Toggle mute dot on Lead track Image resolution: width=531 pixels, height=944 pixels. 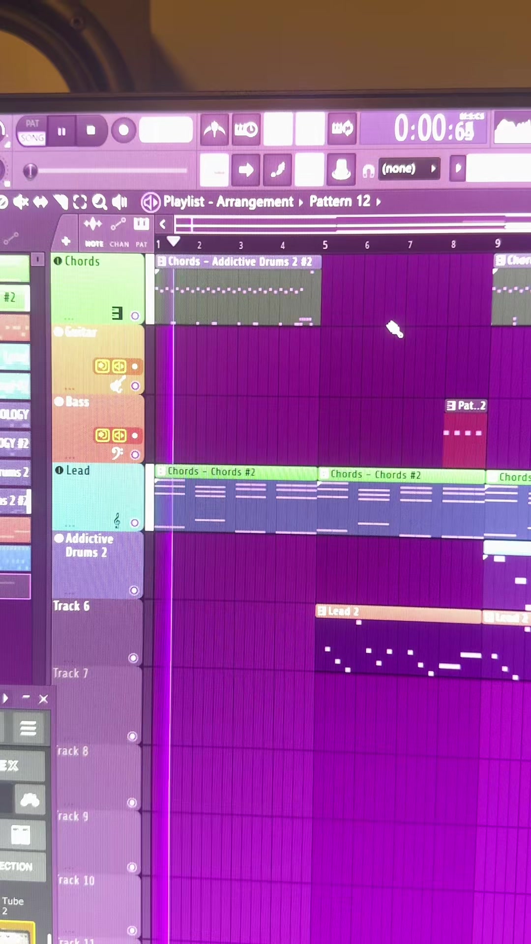click(x=59, y=471)
